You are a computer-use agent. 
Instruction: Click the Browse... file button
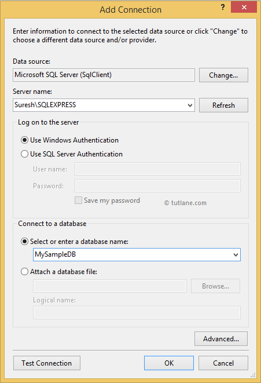pyautogui.click(x=216, y=286)
